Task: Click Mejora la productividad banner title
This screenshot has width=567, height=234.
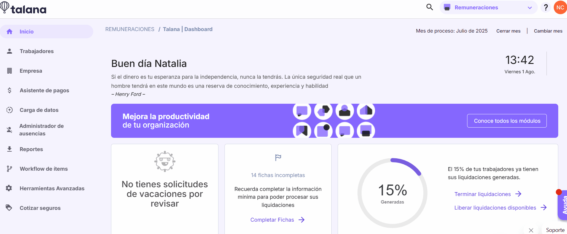Action: point(166,116)
